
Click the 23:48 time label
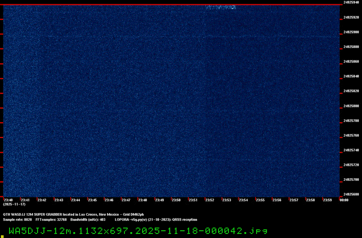143,200
